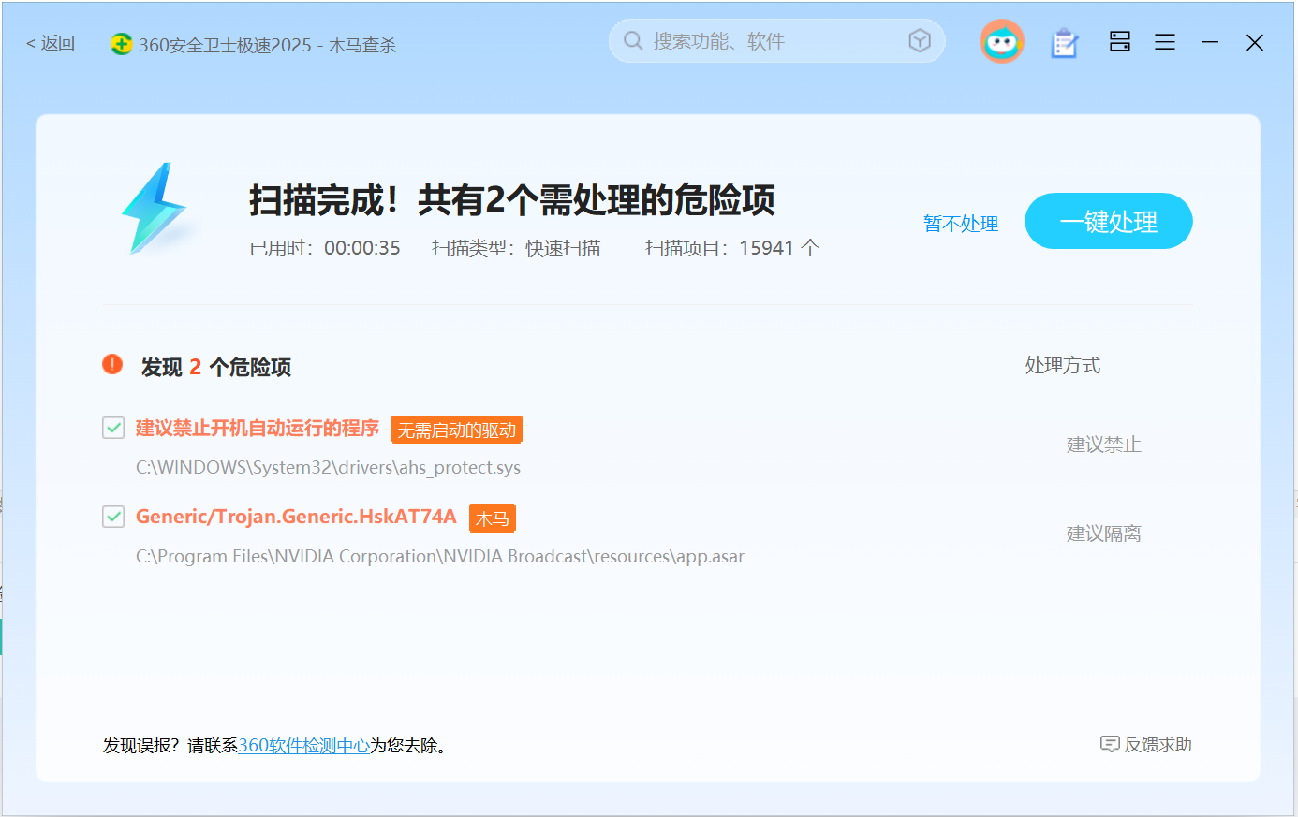Click the 扫描完成 result headline
Image resolution: width=1298 pixels, height=817 pixels.
click(512, 200)
